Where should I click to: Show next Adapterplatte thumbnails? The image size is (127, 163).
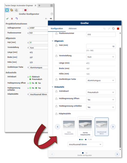[x=113, y=127]
